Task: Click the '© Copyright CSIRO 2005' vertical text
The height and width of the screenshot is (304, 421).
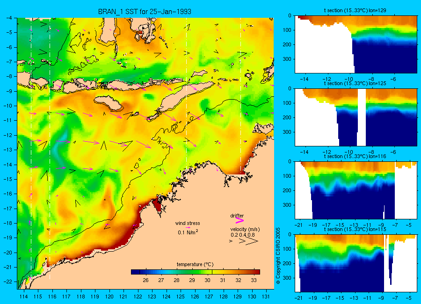Action: click(278, 256)
